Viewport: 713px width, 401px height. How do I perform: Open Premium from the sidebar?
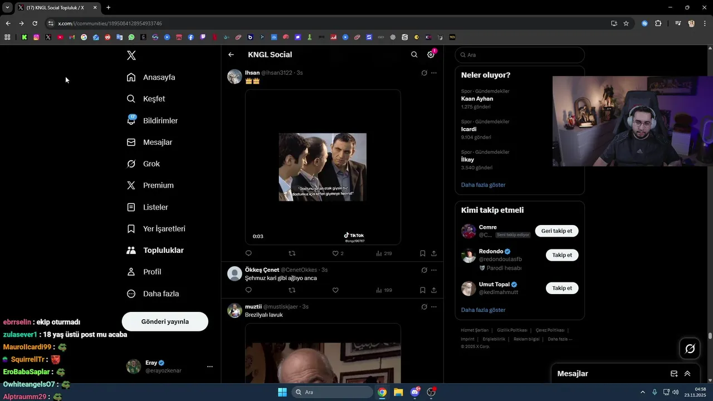[150, 185]
